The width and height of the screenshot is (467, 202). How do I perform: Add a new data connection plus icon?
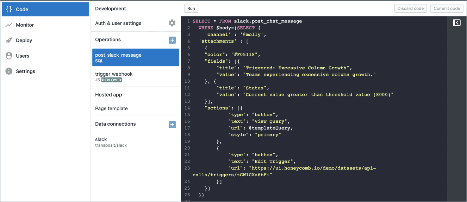pyautogui.click(x=172, y=125)
